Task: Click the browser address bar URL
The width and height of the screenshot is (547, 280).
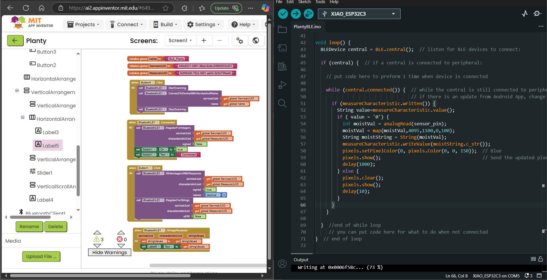Action: (111, 8)
